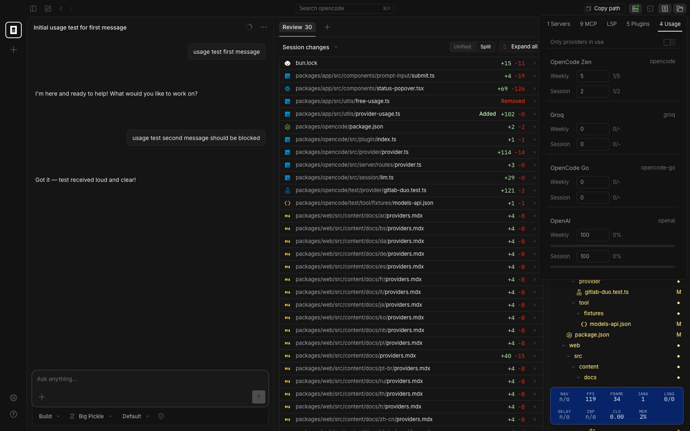Viewport: 690px width, 431px height.
Task: Switch diff view to Unified
Action: point(462,47)
